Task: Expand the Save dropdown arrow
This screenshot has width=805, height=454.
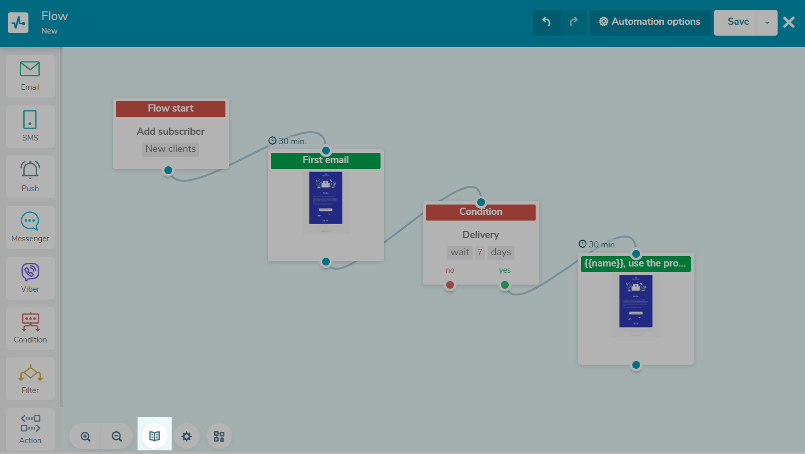Action: [767, 23]
